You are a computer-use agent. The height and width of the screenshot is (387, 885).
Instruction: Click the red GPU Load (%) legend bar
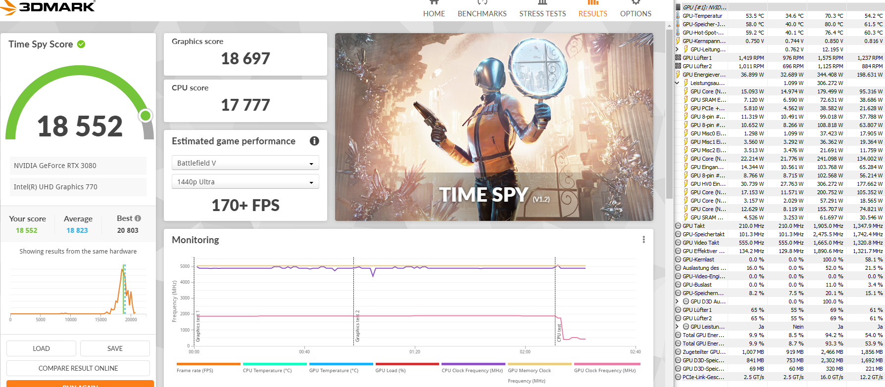point(407,364)
